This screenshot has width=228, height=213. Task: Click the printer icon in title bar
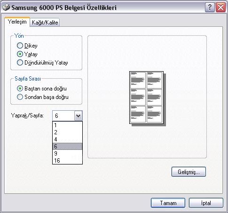coord(6,8)
